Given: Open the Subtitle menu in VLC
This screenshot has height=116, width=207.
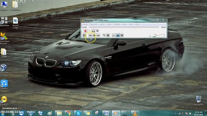Looking at the screenshot, I should [117, 24].
